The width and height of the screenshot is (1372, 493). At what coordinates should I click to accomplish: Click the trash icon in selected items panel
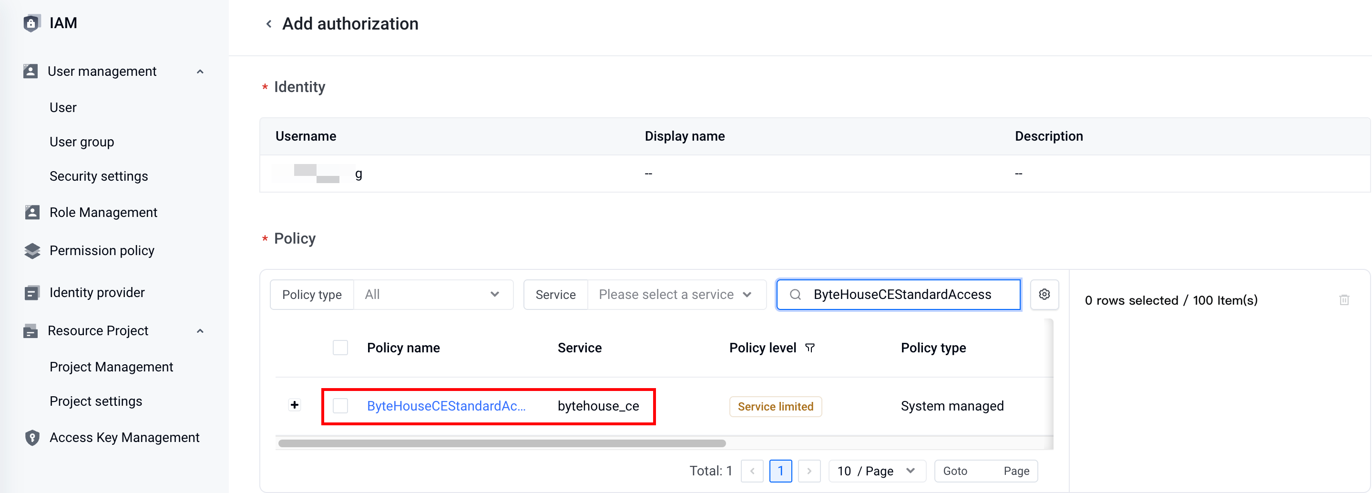pyautogui.click(x=1344, y=300)
